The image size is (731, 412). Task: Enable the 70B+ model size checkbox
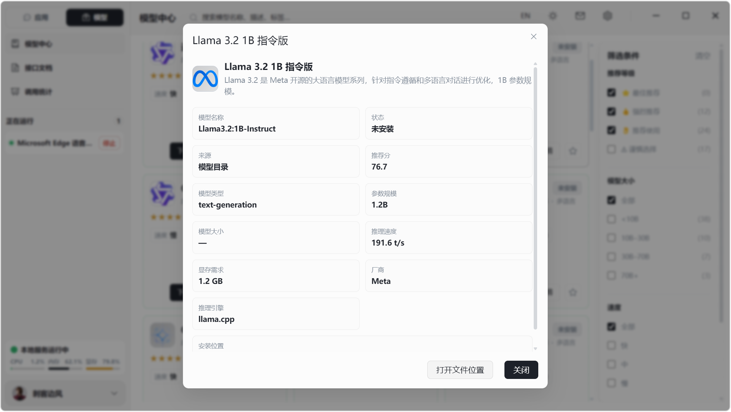tap(612, 275)
